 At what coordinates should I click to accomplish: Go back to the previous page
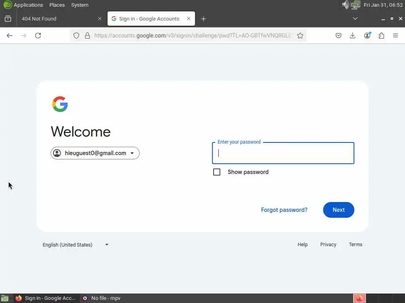tap(9, 36)
